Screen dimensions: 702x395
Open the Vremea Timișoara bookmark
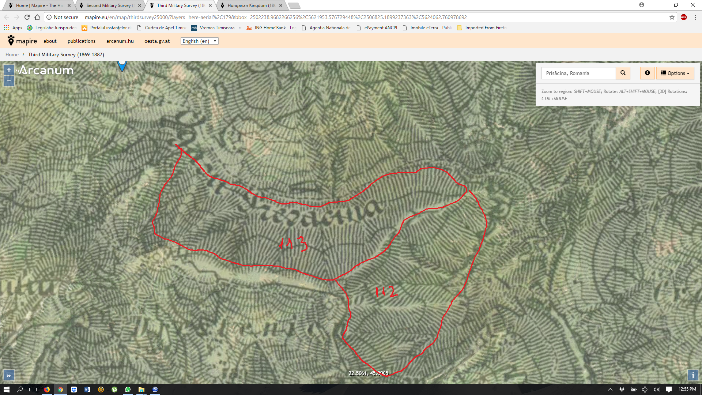coord(216,28)
